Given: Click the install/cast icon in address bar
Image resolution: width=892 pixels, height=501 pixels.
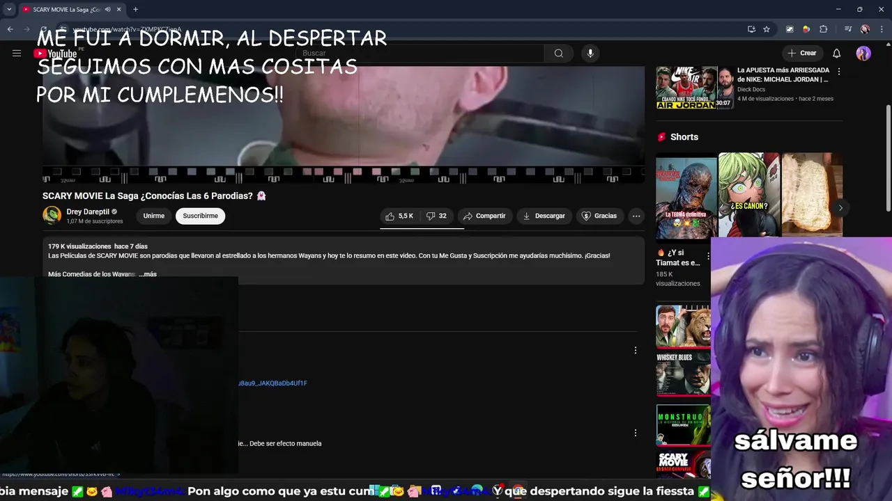Looking at the screenshot, I should tap(751, 29).
